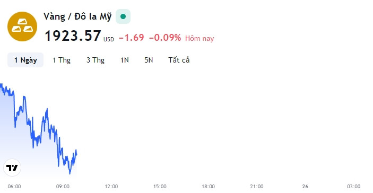Image resolution: width=373 pixels, height=193 pixels.
Task: Open the Vàng / Đô la Mỹ title link
Action: pos(77,16)
